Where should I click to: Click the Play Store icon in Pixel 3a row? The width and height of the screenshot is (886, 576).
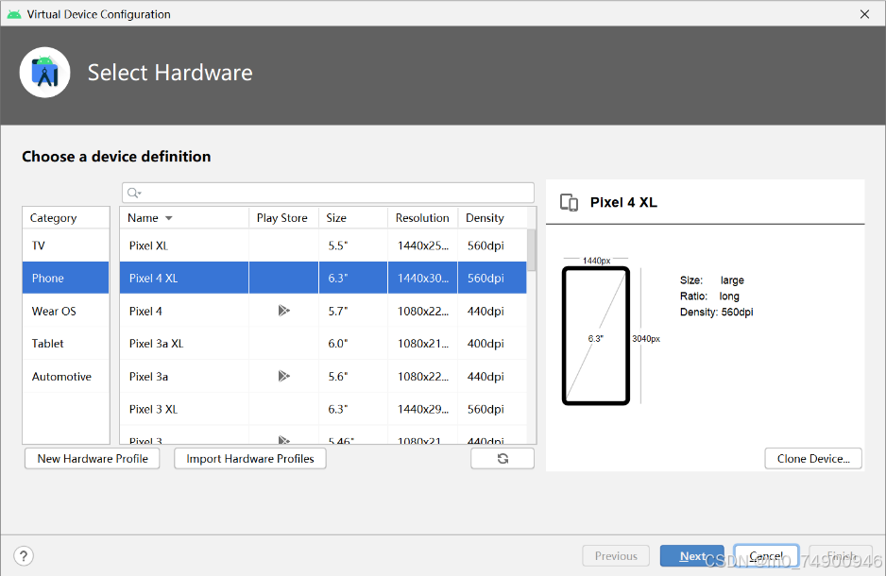coord(283,376)
